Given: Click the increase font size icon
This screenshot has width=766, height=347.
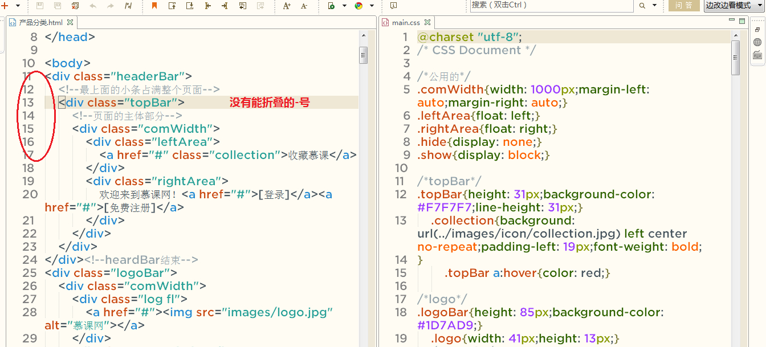Looking at the screenshot, I should (287, 6).
